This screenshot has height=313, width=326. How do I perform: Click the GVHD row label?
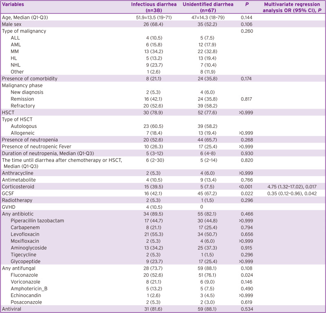9,207
